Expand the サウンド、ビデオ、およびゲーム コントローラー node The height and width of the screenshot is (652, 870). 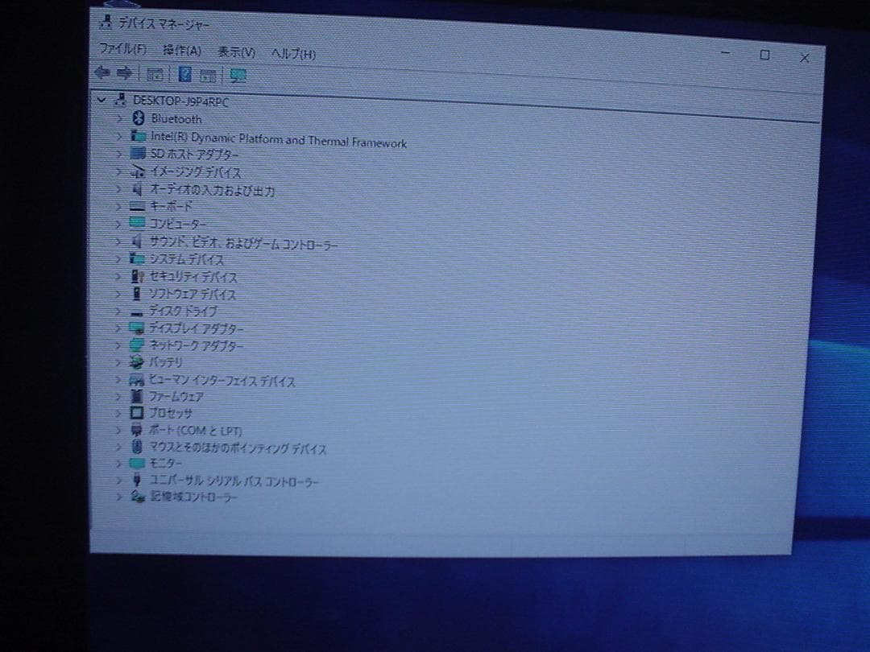pos(118,241)
